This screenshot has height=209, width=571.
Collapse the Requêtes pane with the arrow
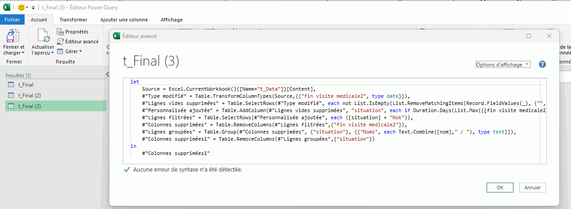point(107,74)
